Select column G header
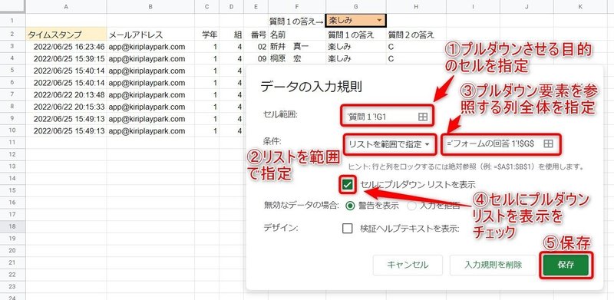 pyautogui.click(x=355, y=7)
